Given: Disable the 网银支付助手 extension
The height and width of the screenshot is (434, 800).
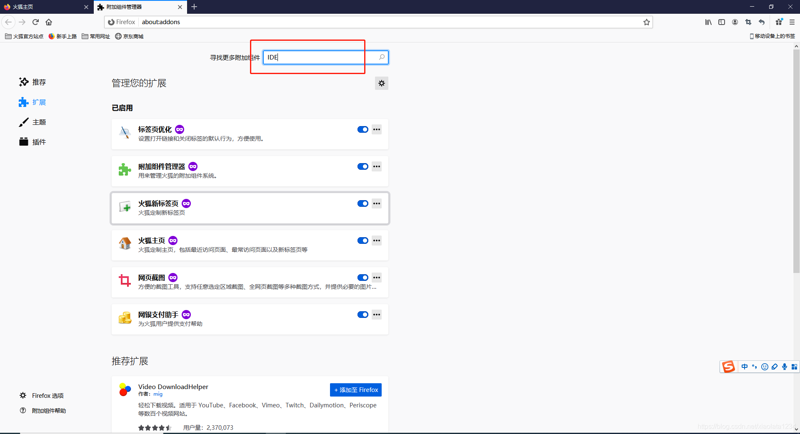Looking at the screenshot, I should (x=363, y=315).
